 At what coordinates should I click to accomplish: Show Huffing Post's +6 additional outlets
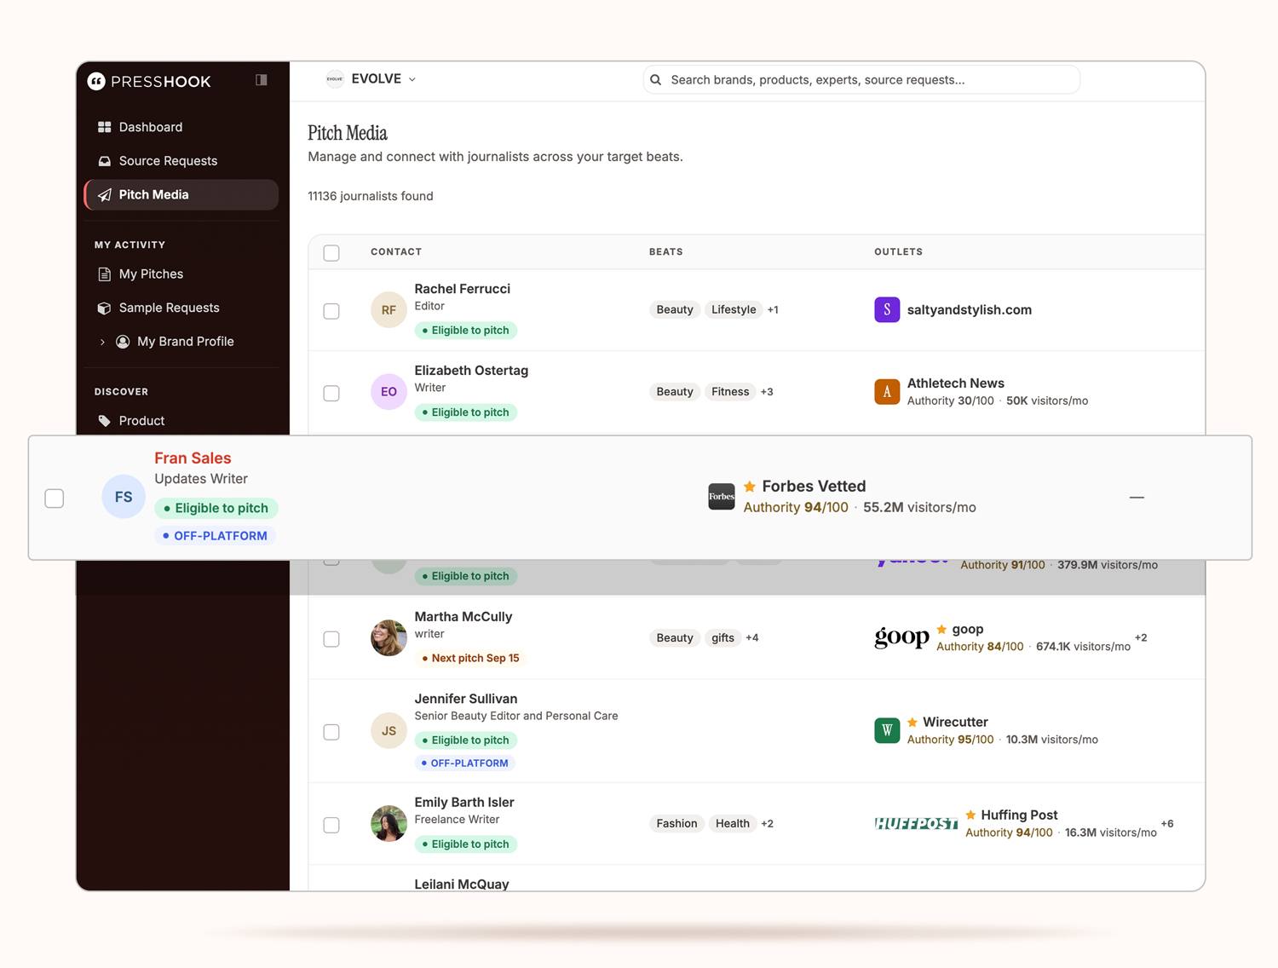click(x=1167, y=823)
